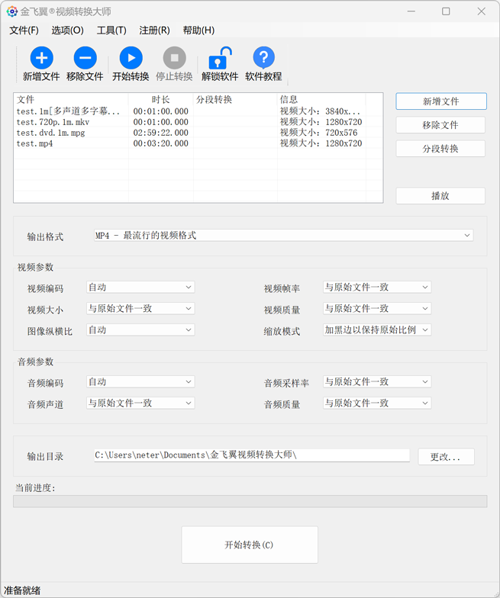Image resolution: width=500 pixels, height=598 pixels.
Task: Open the 软件教程 question mark icon
Action: click(264, 58)
